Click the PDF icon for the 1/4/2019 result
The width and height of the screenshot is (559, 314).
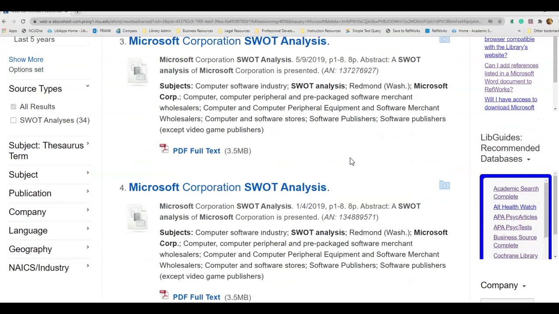tap(164, 295)
